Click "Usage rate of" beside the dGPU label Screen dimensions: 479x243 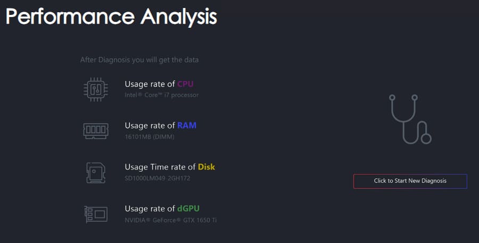(x=150, y=208)
